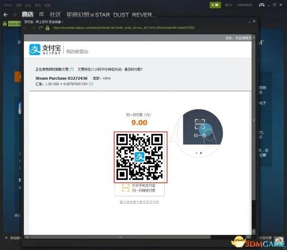Open the [?] help next to 即时到账交易
This screenshot has width=287, height=250.
[72, 69]
